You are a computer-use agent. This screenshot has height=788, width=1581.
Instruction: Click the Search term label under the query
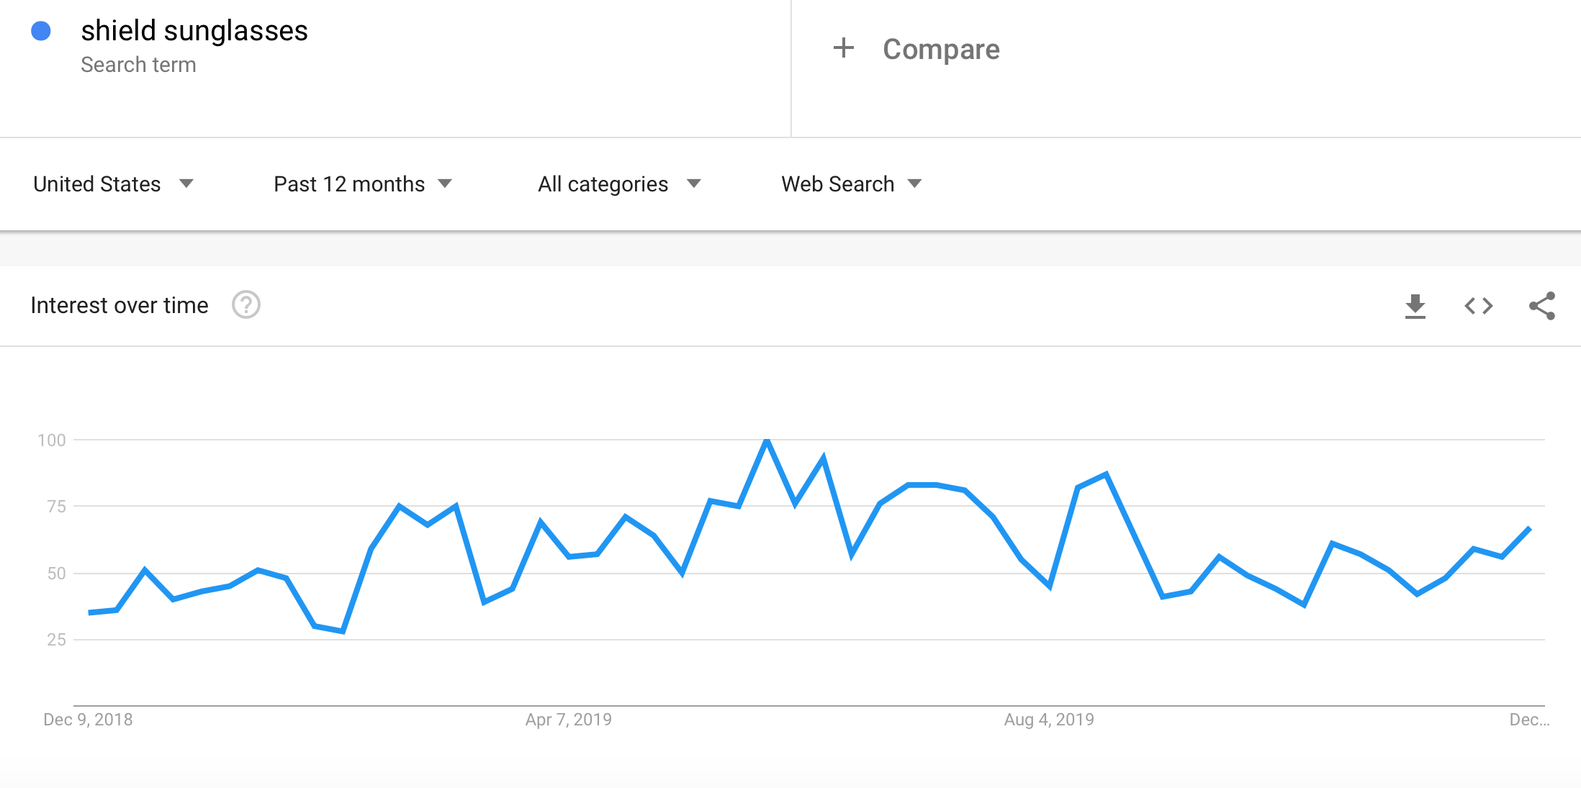click(138, 65)
